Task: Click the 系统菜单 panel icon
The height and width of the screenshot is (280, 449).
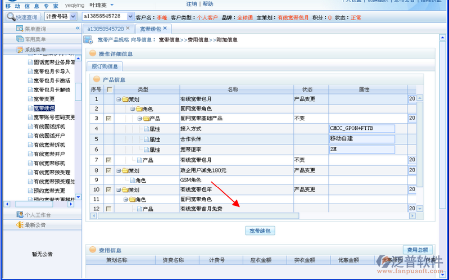Action: (x=20, y=50)
